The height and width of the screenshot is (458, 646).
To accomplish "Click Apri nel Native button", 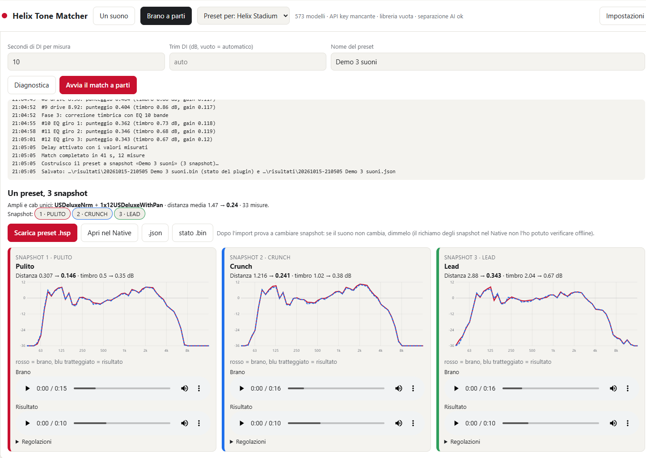I will click(110, 233).
